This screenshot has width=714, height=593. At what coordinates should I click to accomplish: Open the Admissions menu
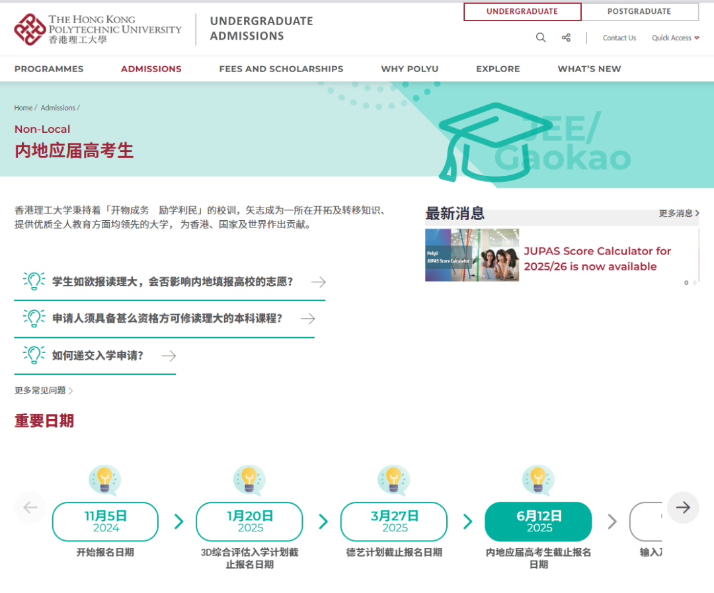coord(151,69)
